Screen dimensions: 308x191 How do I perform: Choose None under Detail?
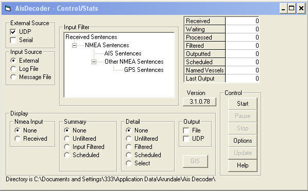(129, 130)
